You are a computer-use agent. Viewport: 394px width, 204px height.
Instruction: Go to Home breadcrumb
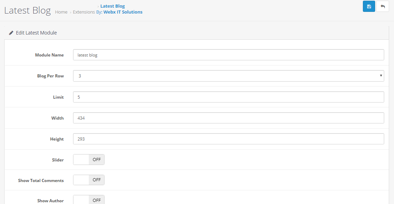pos(61,12)
